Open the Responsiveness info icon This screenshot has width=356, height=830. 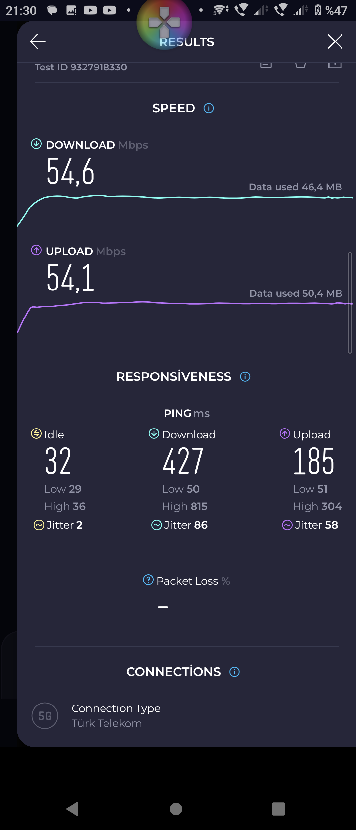click(x=245, y=376)
